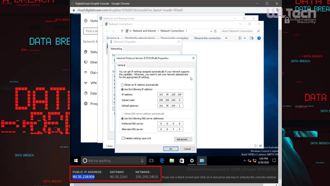Viewport: 330px width, 186px height.
Task: Open Task View from the taskbar
Action: 151,161
